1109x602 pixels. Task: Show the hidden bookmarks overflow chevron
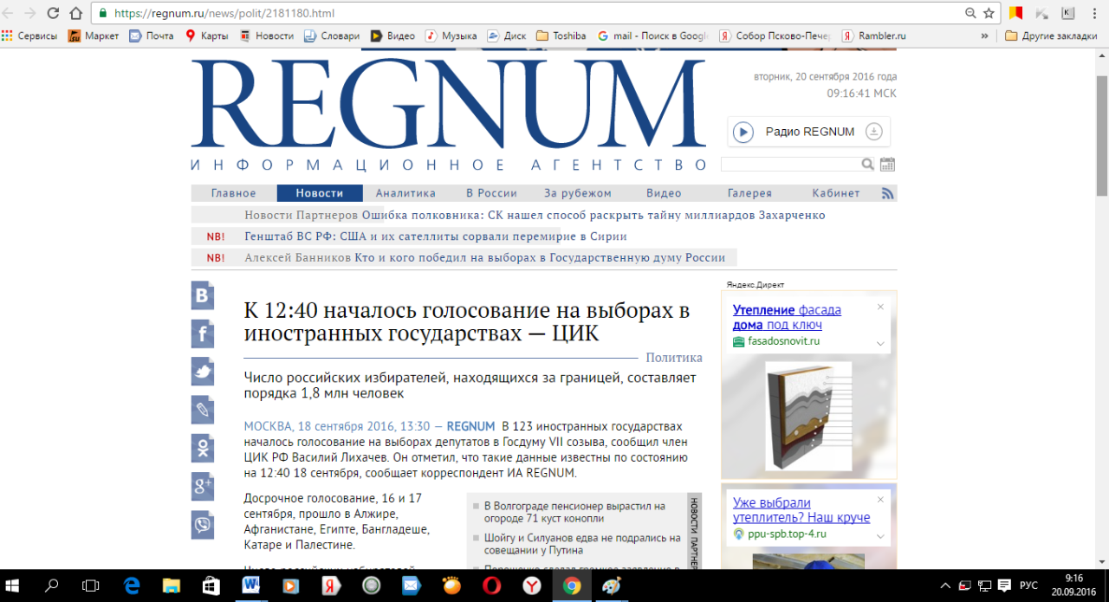pyautogui.click(x=984, y=36)
